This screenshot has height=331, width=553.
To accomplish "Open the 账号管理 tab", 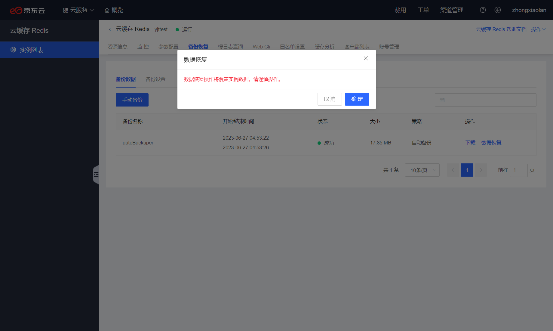I will tap(389, 47).
